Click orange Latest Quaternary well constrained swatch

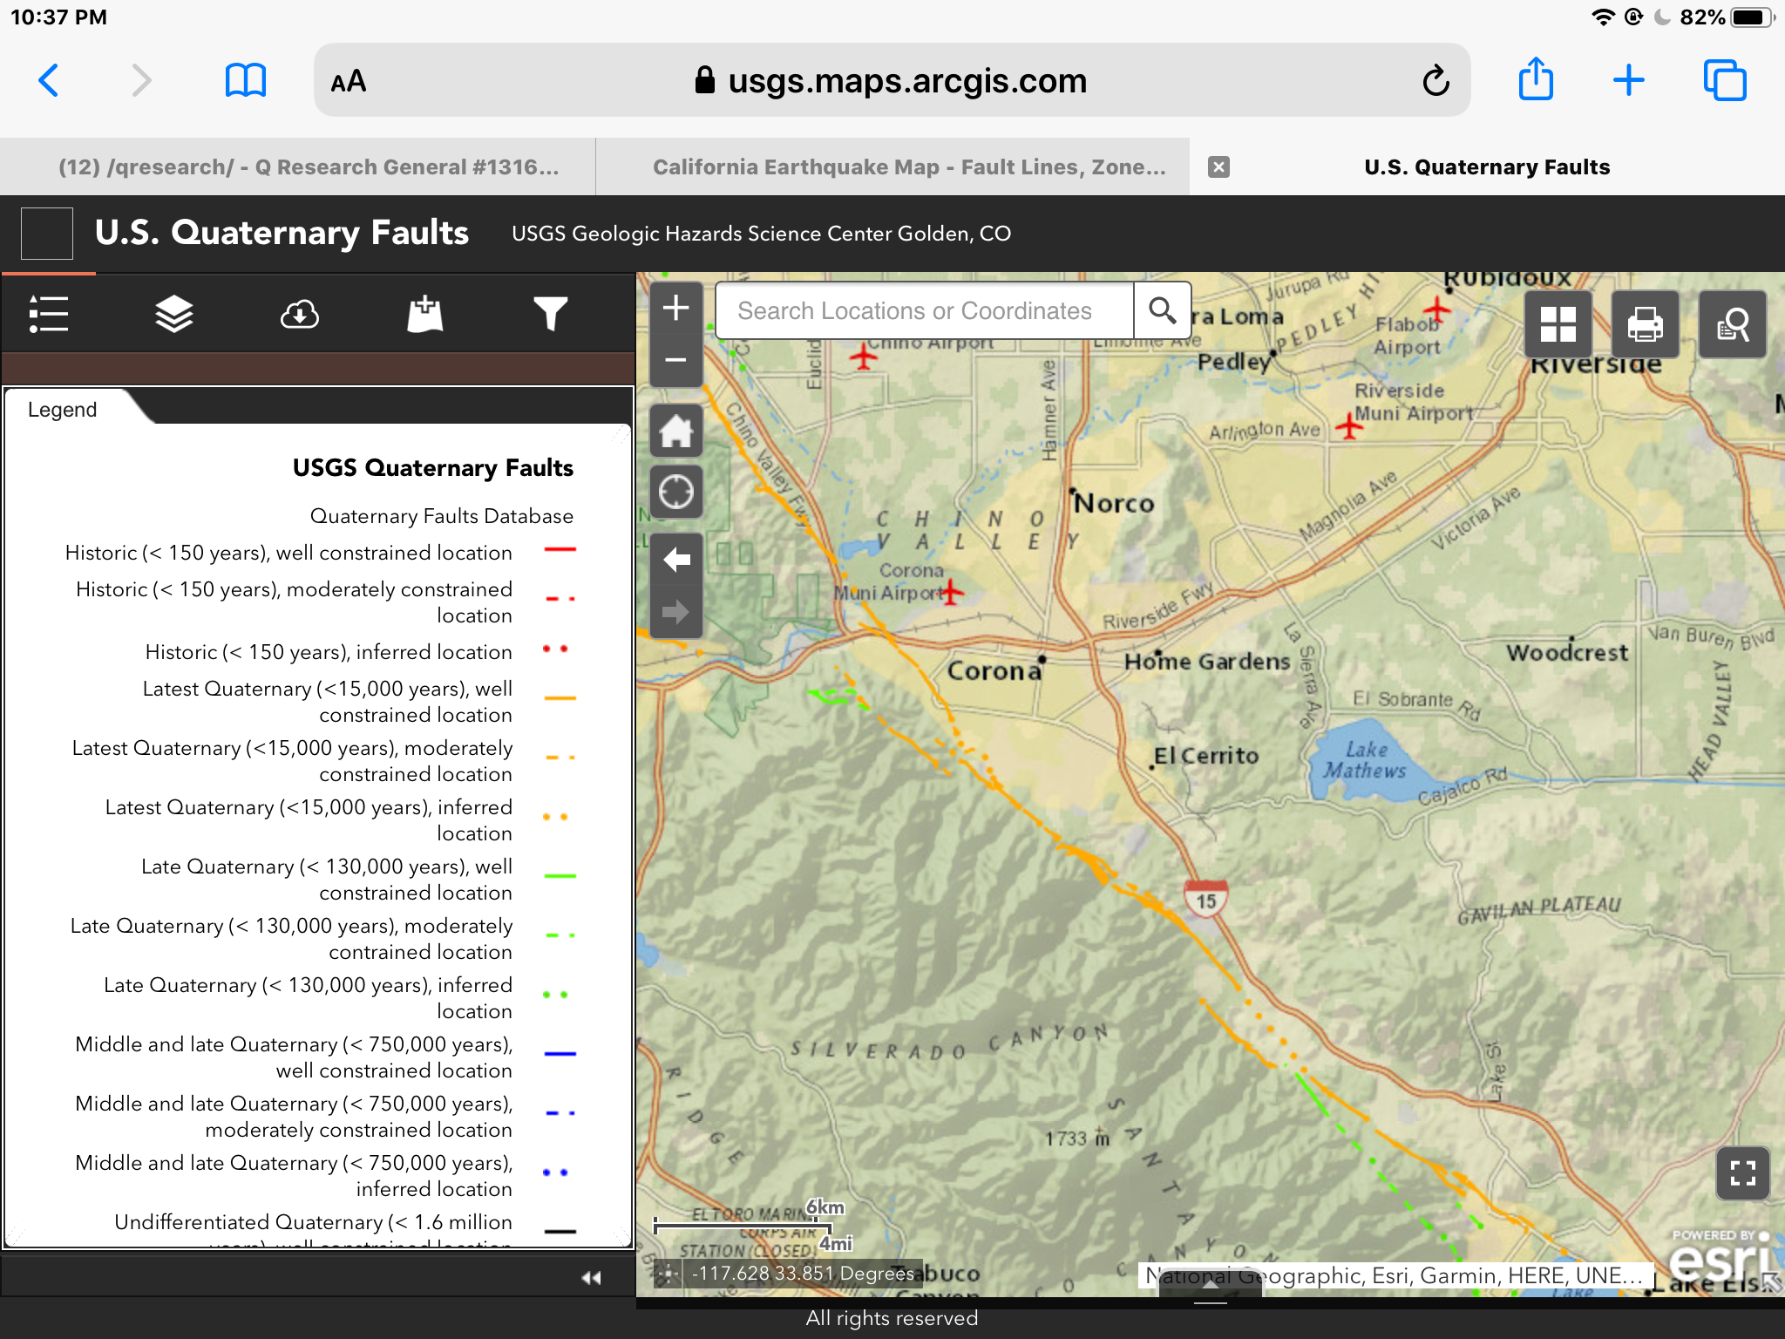tap(560, 698)
